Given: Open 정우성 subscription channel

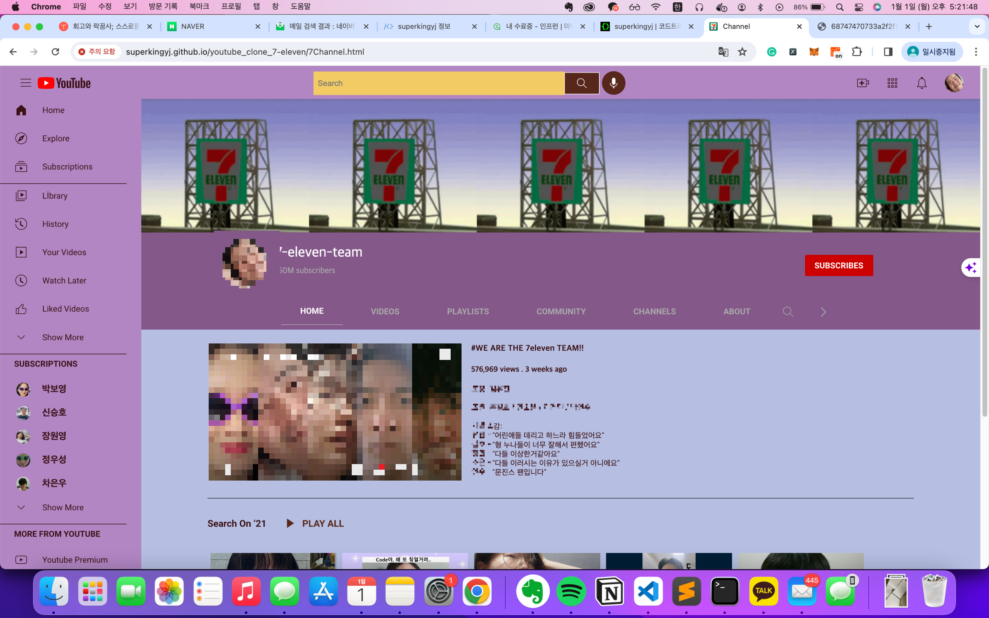Looking at the screenshot, I should 41,459.
